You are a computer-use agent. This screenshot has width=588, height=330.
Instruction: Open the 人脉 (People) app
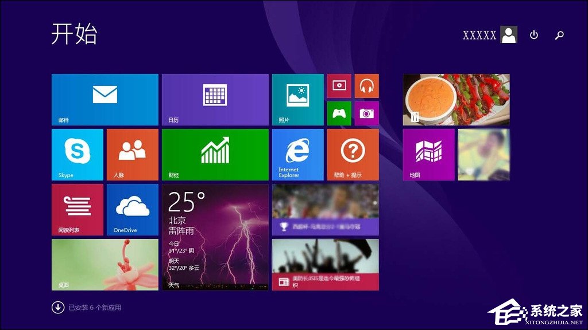click(x=132, y=154)
